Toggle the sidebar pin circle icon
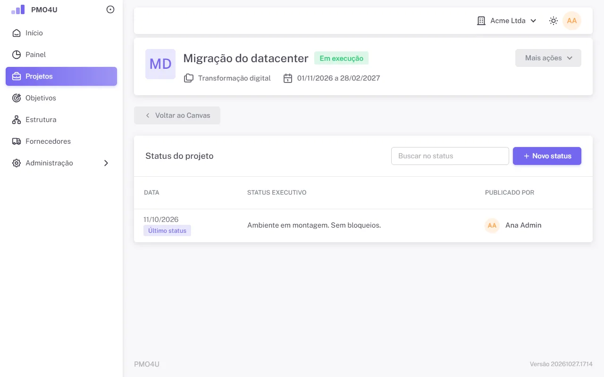Image resolution: width=604 pixels, height=377 pixels. click(110, 9)
